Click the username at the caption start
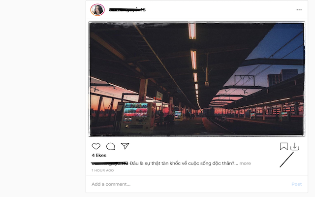 110,163
